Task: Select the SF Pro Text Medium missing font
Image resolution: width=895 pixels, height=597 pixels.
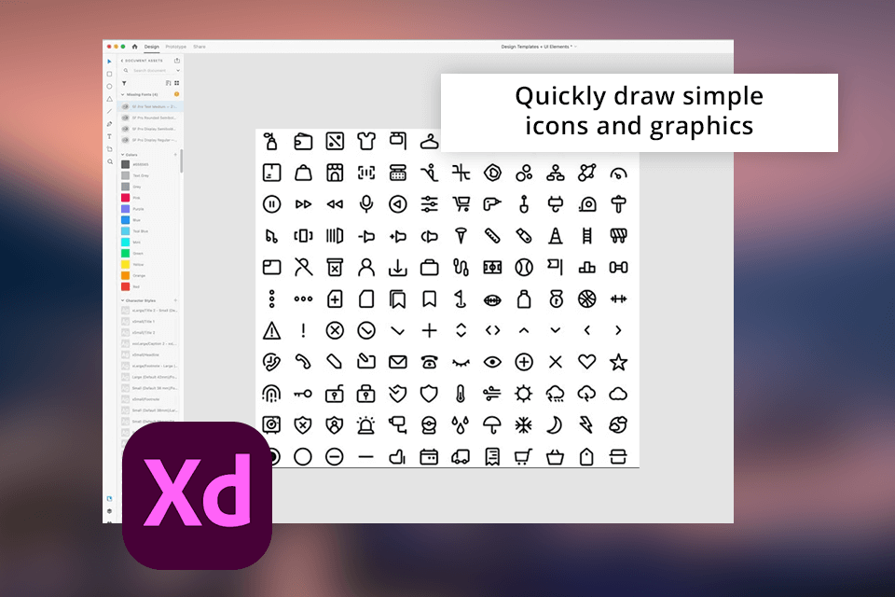Action: (150, 106)
